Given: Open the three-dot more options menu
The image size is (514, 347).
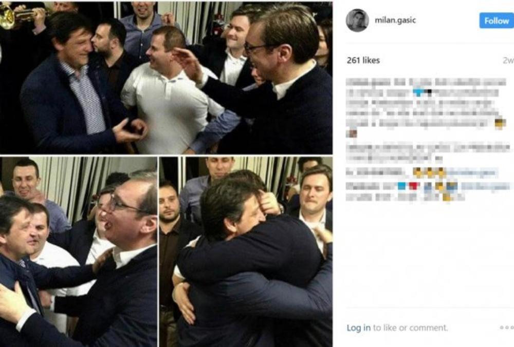Looking at the screenshot, I should click(507, 327).
